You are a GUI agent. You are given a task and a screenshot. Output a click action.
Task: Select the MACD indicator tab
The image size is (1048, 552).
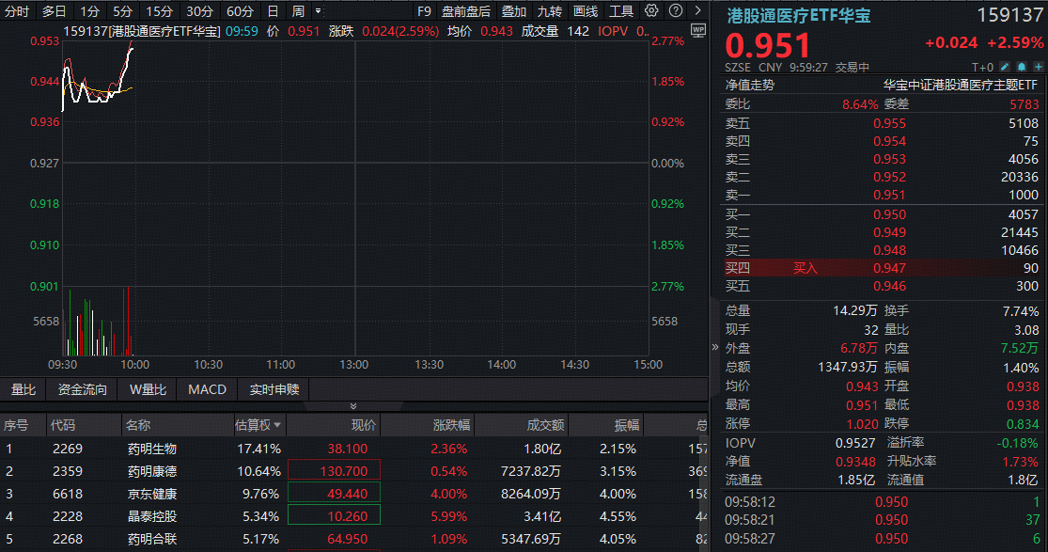point(207,389)
